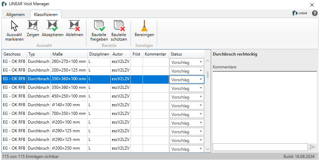Click the Auswahl markieren arrow icon

[x=14, y=26]
